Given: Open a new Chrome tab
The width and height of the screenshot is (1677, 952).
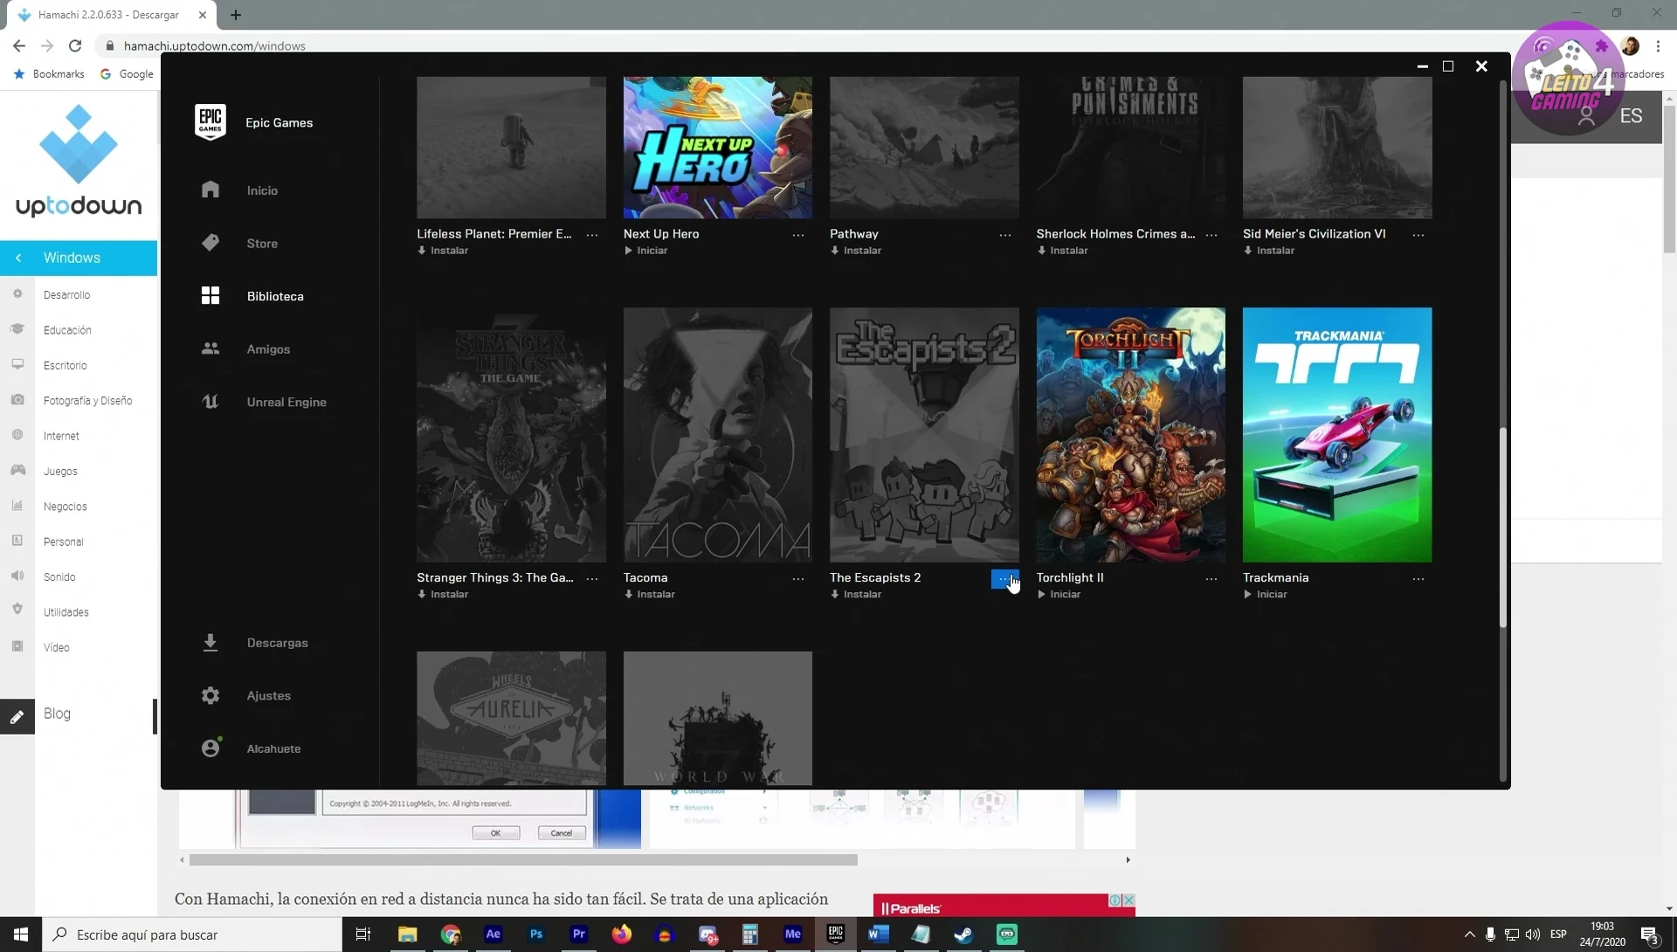Looking at the screenshot, I should point(236,15).
